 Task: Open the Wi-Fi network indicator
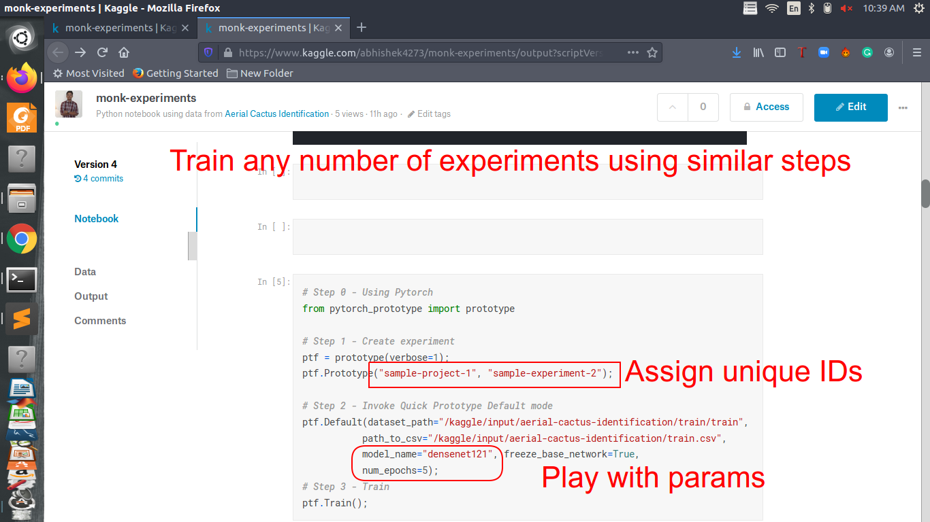pos(771,8)
